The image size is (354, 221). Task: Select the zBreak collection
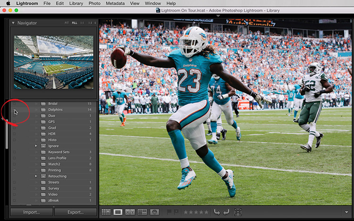[x=54, y=200]
